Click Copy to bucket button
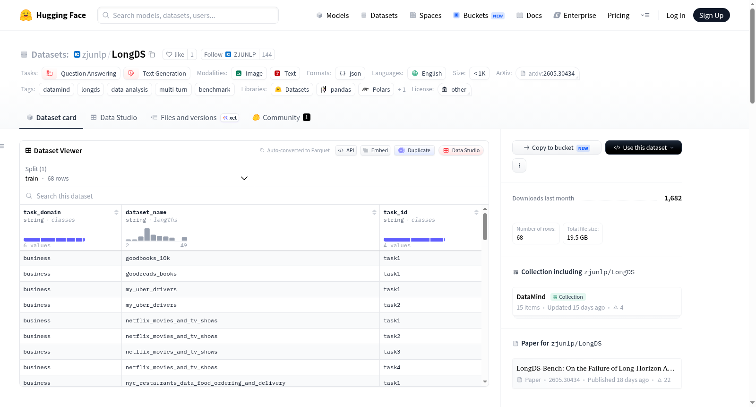This screenshot has width=756, height=407. pos(557,147)
